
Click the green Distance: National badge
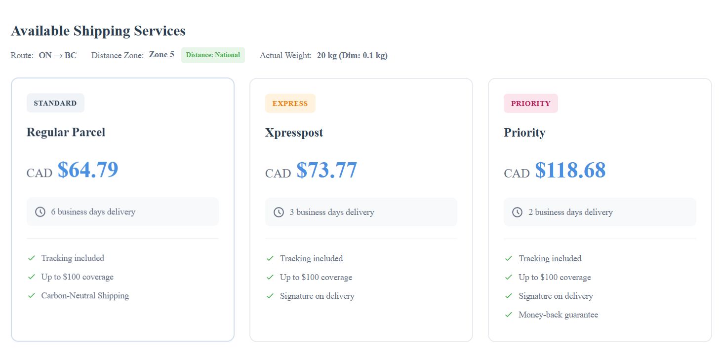[213, 55]
